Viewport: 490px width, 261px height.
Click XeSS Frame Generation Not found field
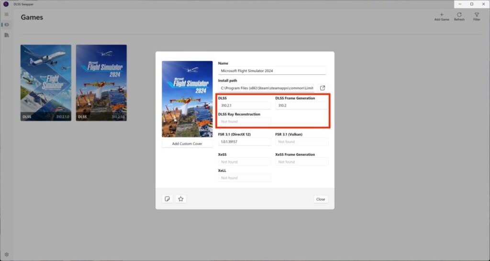click(301, 162)
